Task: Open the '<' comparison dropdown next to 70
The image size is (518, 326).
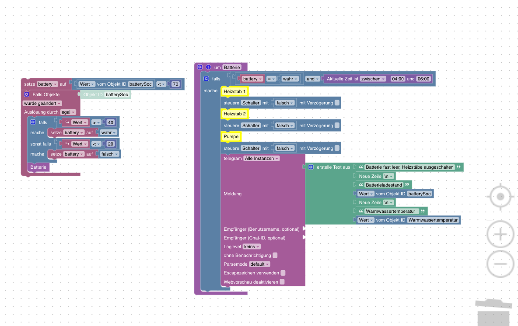Action: click(161, 84)
